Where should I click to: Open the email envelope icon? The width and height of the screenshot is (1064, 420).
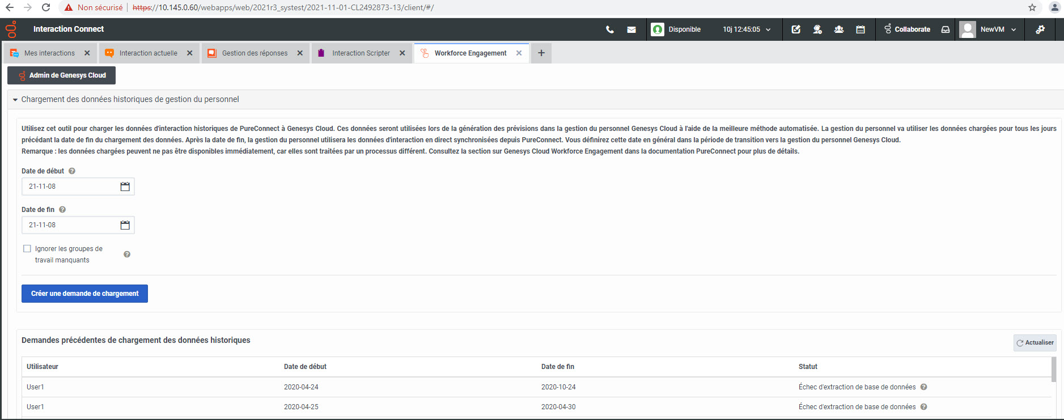click(631, 29)
